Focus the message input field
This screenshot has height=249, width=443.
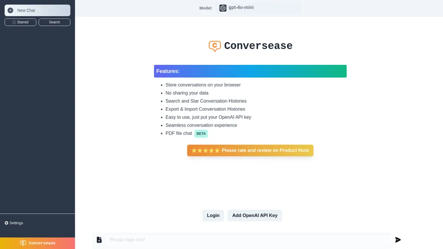pyautogui.click(x=249, y=239)
